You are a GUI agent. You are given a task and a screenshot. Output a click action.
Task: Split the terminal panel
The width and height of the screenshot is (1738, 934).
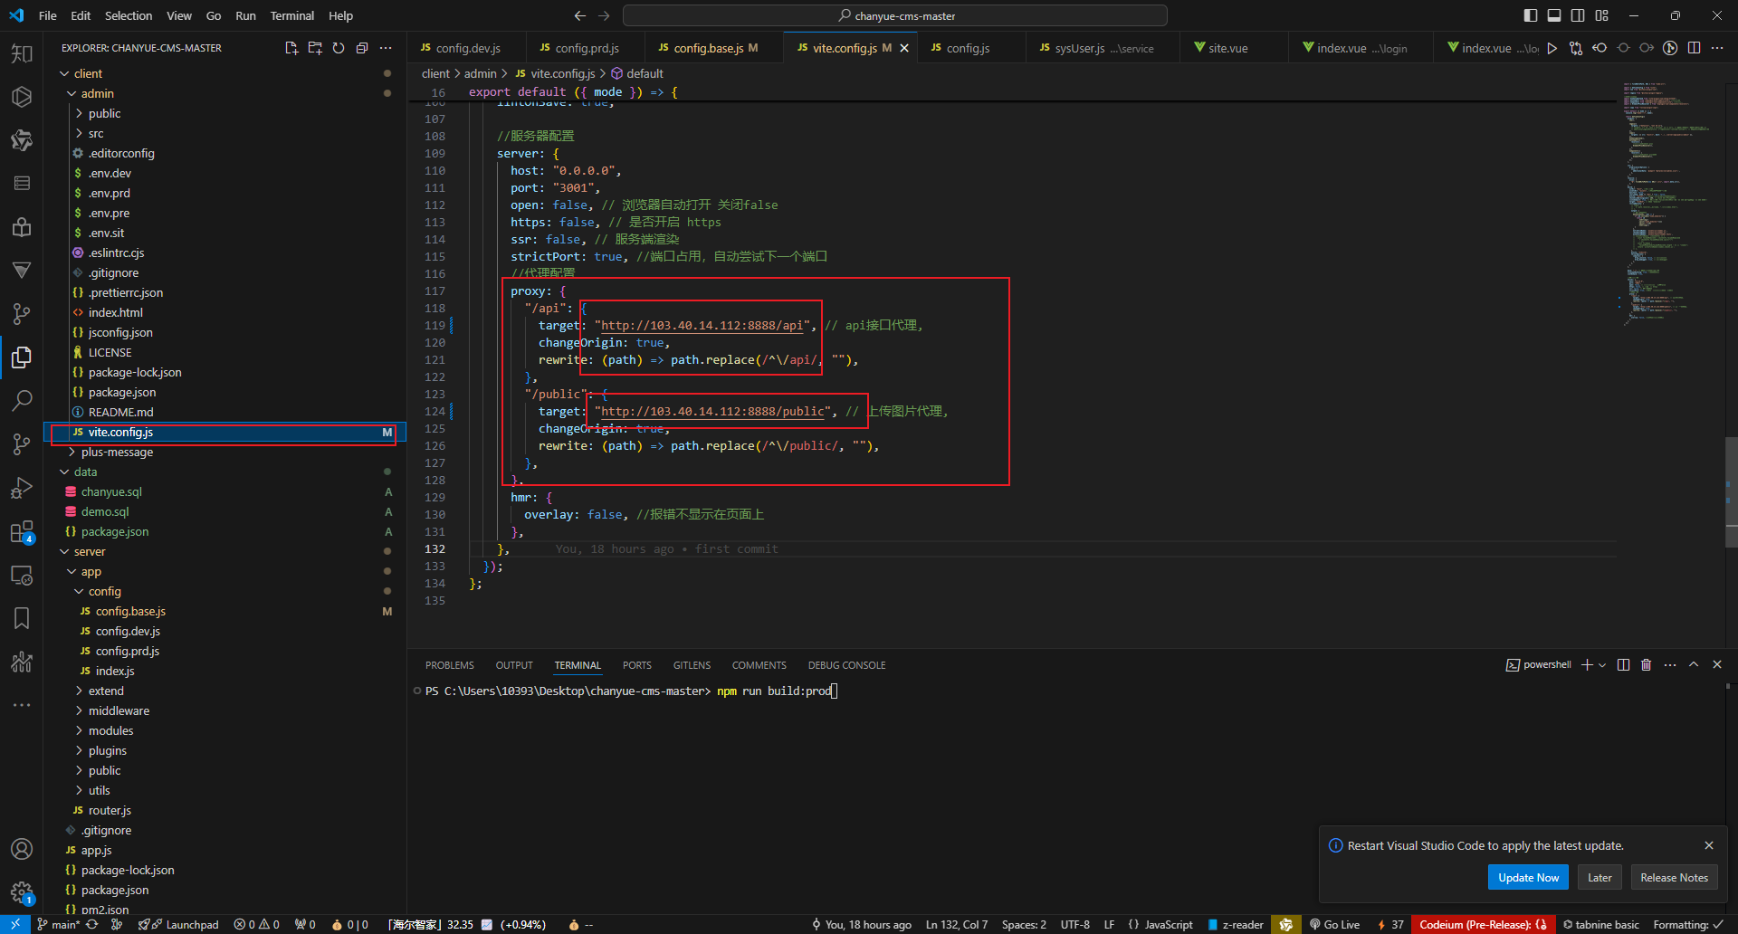1623,664
